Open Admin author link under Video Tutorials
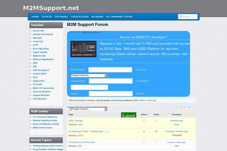This screenshot has width=227, height=151. 81,125
